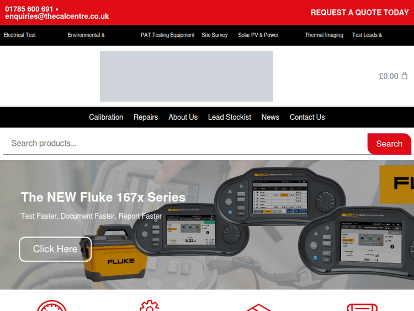Click the grey site logo placeholder

click(x=186, y=76)
